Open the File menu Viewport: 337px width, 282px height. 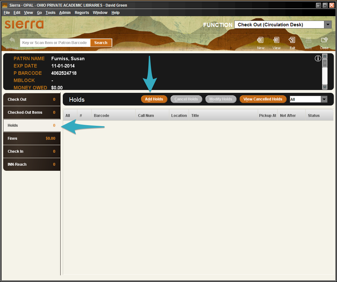7,13
